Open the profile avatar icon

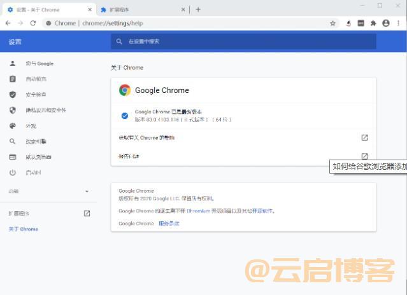tap(386, 24)
